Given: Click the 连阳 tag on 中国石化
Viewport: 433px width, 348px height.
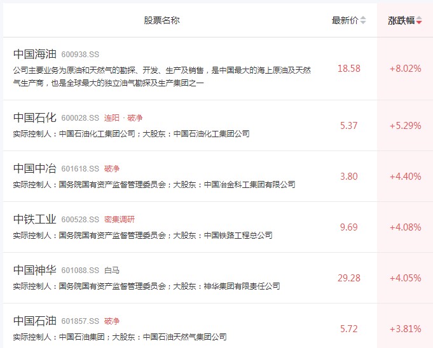Looking at the screenshot, I should [111, 118].
